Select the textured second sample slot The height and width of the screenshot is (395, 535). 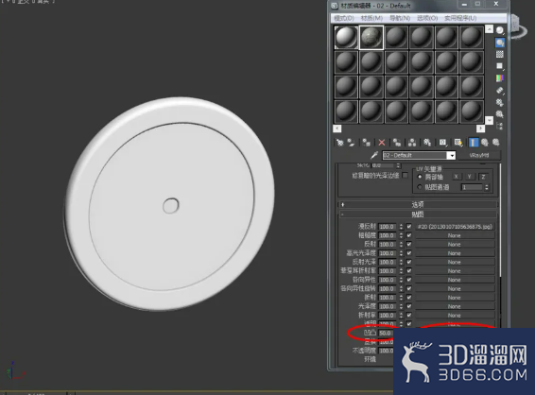click(371, 38)
